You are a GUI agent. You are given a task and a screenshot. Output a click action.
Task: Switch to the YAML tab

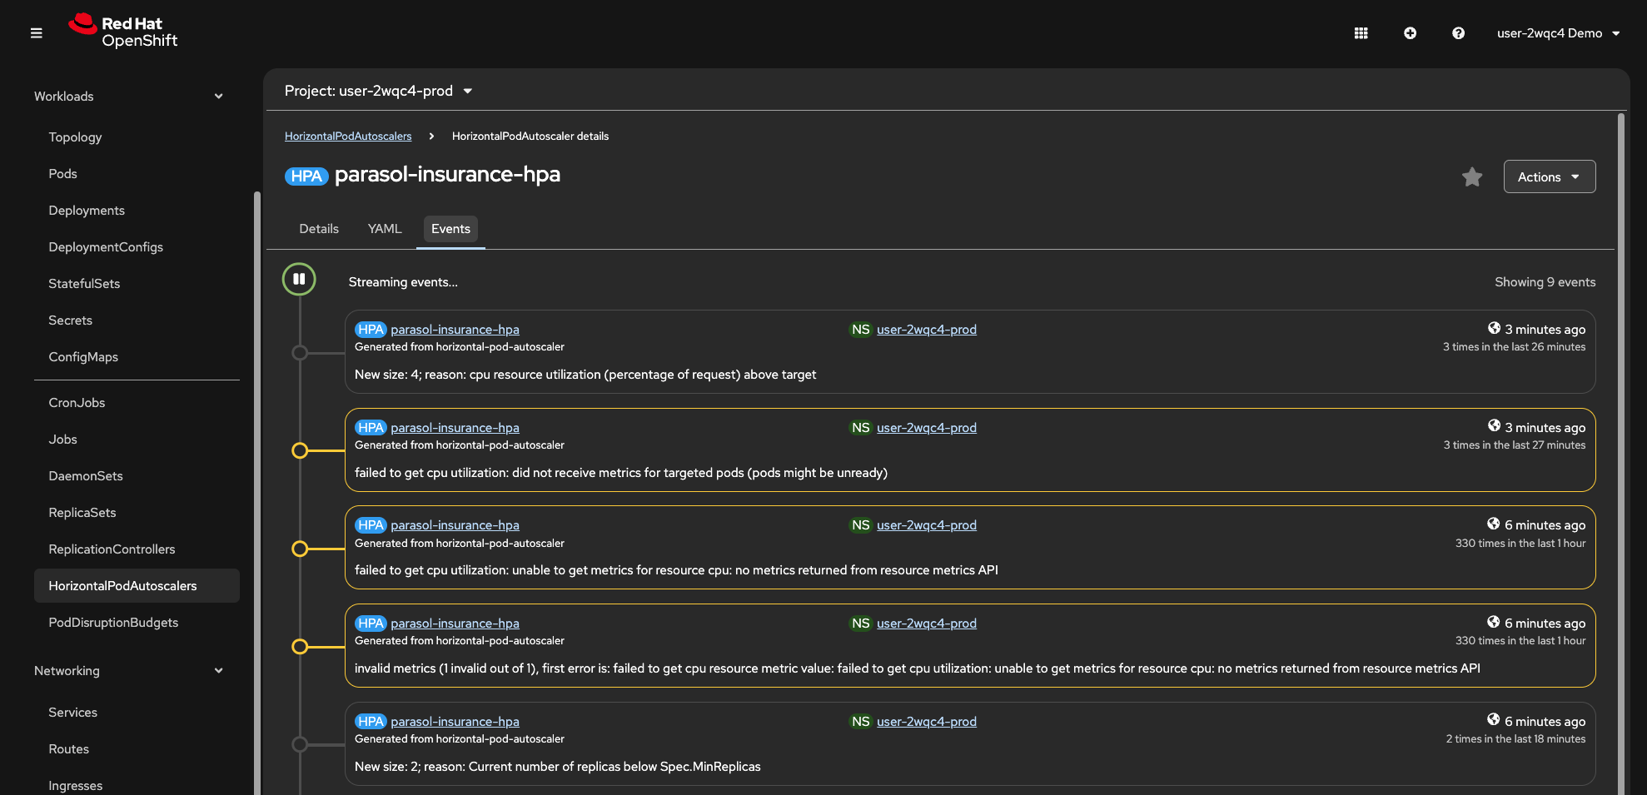pos(385,229)
